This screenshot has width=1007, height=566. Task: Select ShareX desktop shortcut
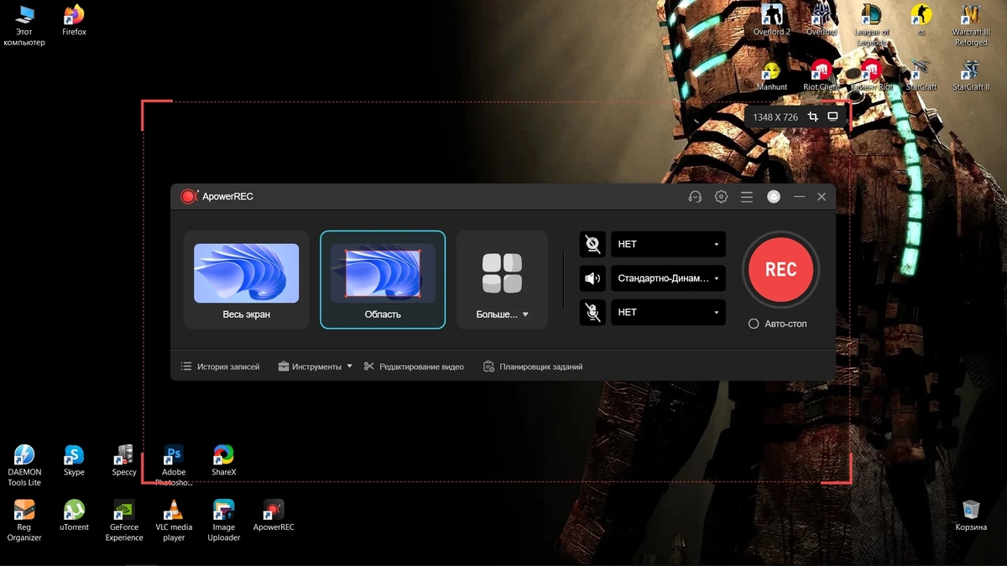223,461
